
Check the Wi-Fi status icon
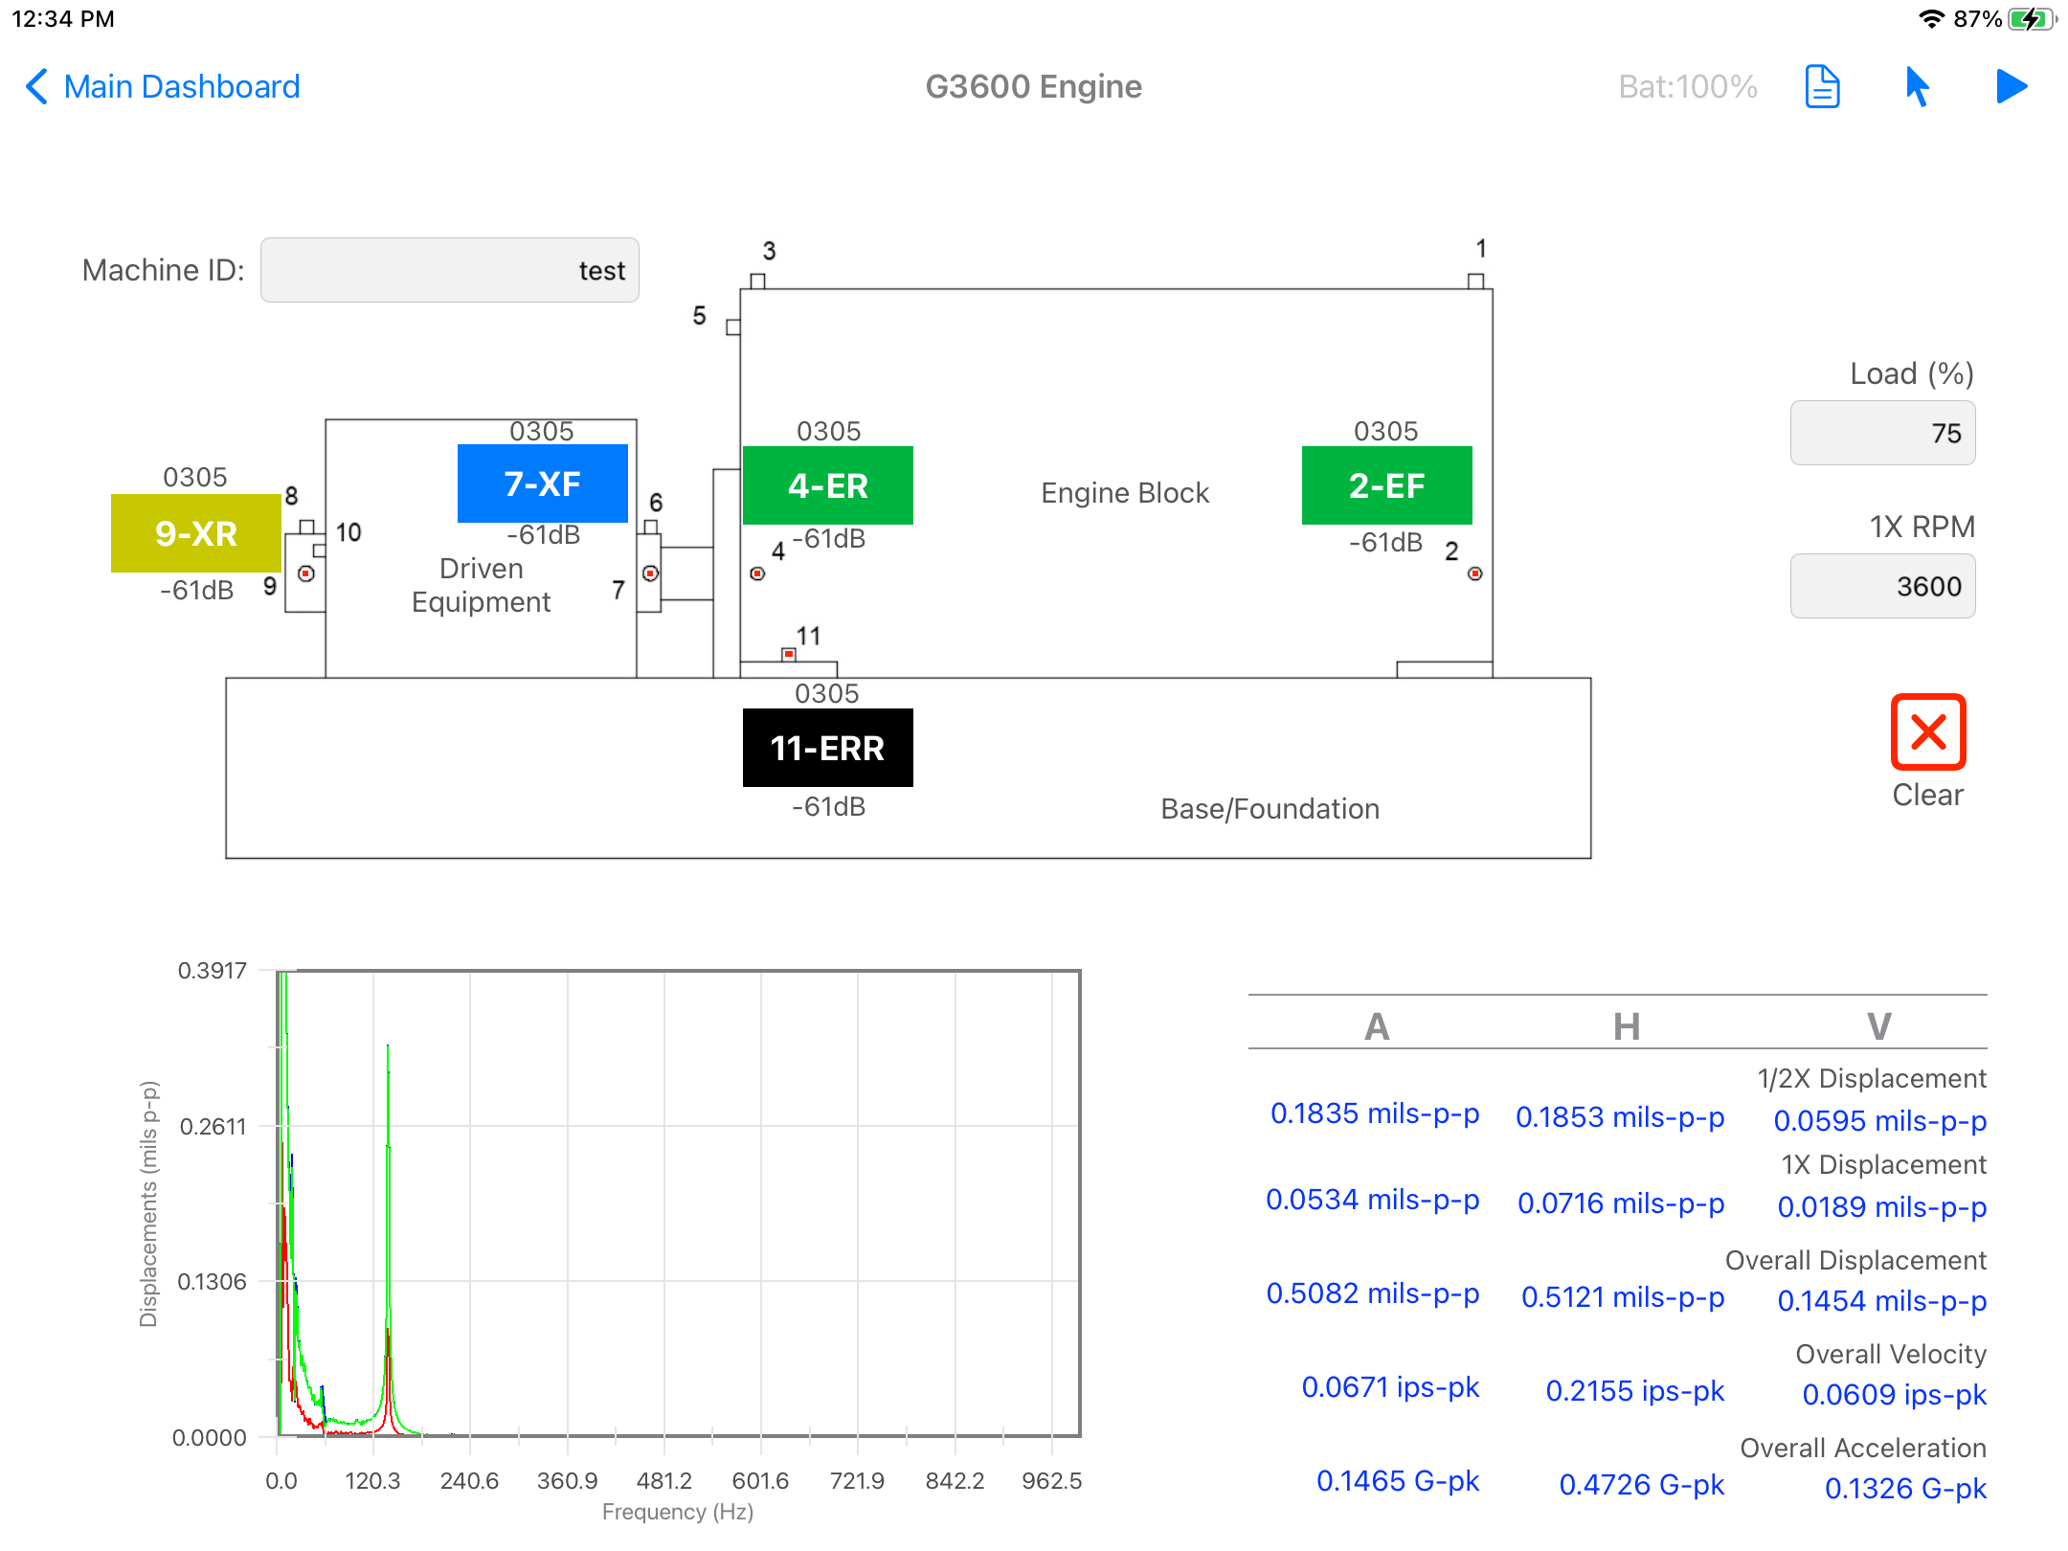click(1932, 19)
